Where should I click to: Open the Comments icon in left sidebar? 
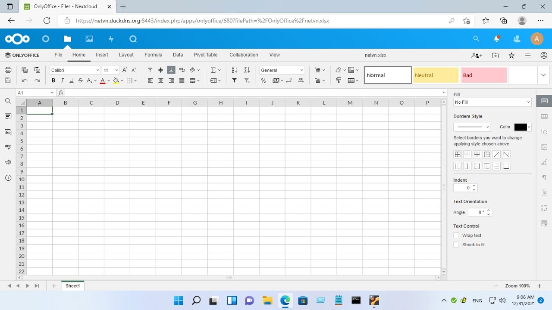pos(8,116)
